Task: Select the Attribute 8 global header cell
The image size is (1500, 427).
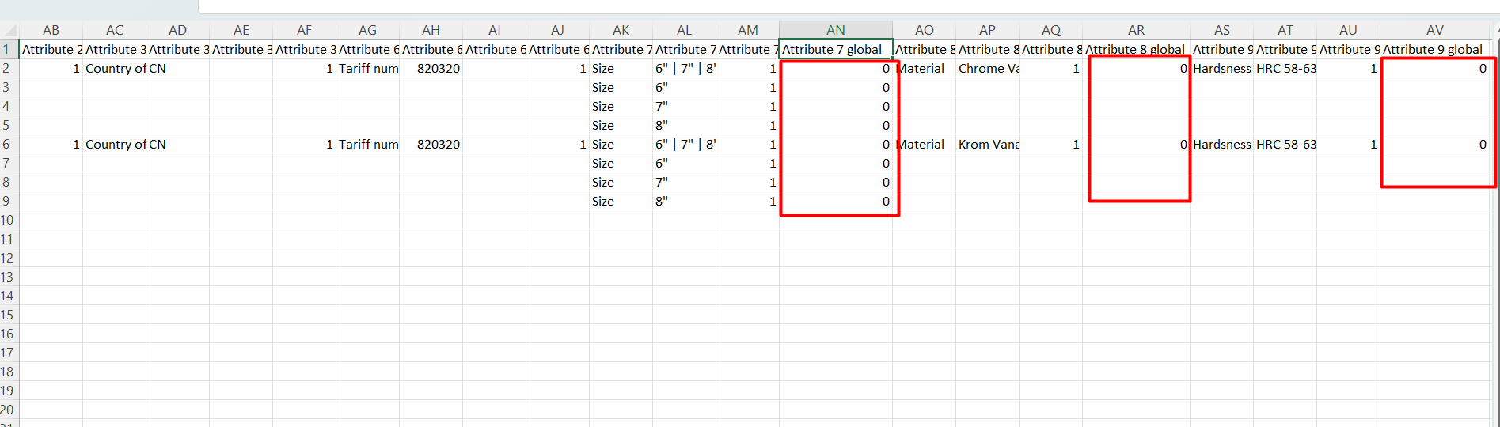Action: point(1136,49)
